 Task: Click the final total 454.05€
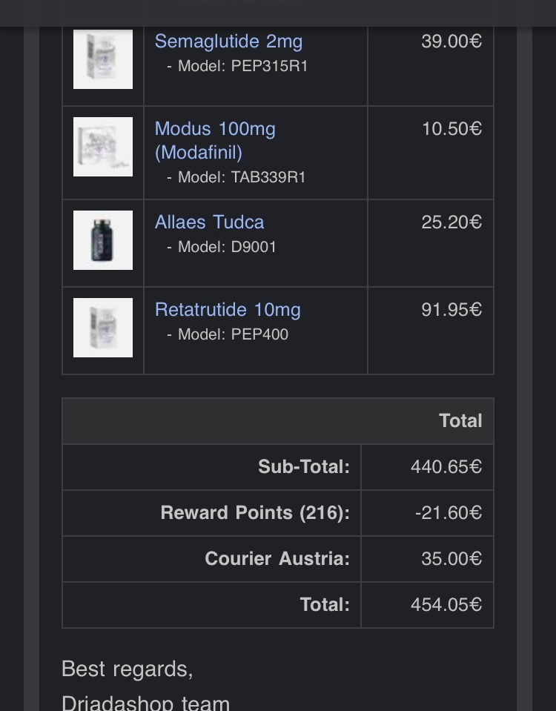click(446, 605)
